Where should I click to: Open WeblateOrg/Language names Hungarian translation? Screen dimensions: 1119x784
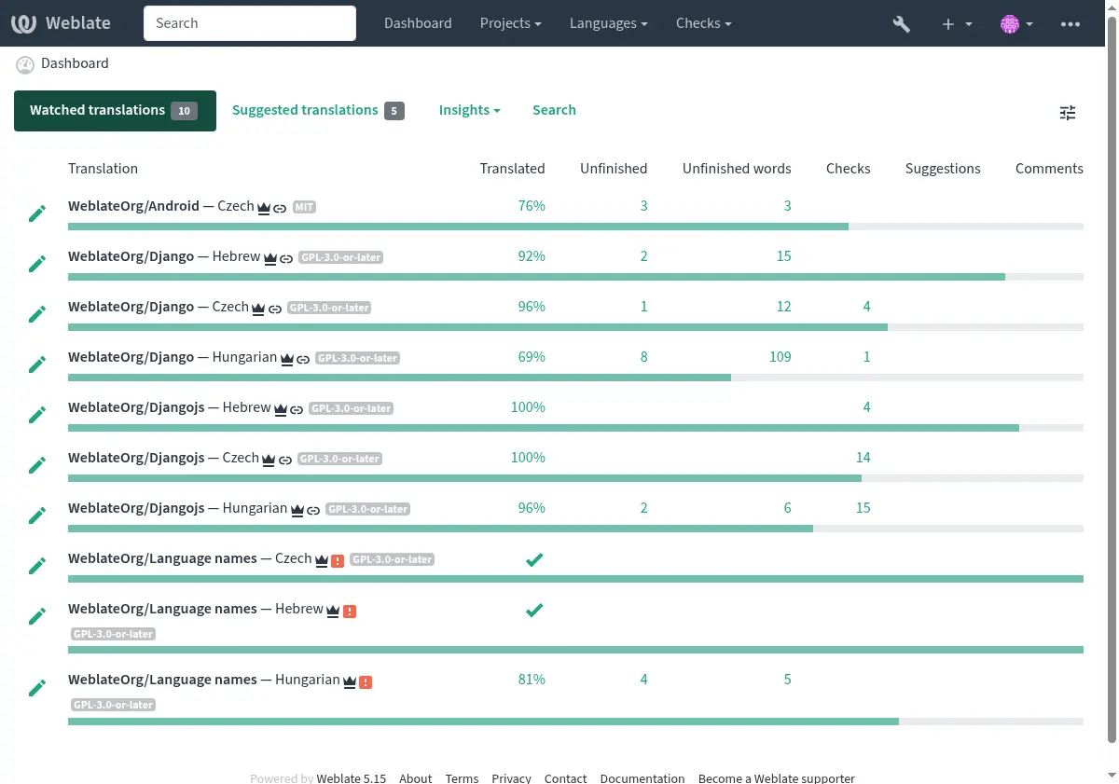[204, 680]
